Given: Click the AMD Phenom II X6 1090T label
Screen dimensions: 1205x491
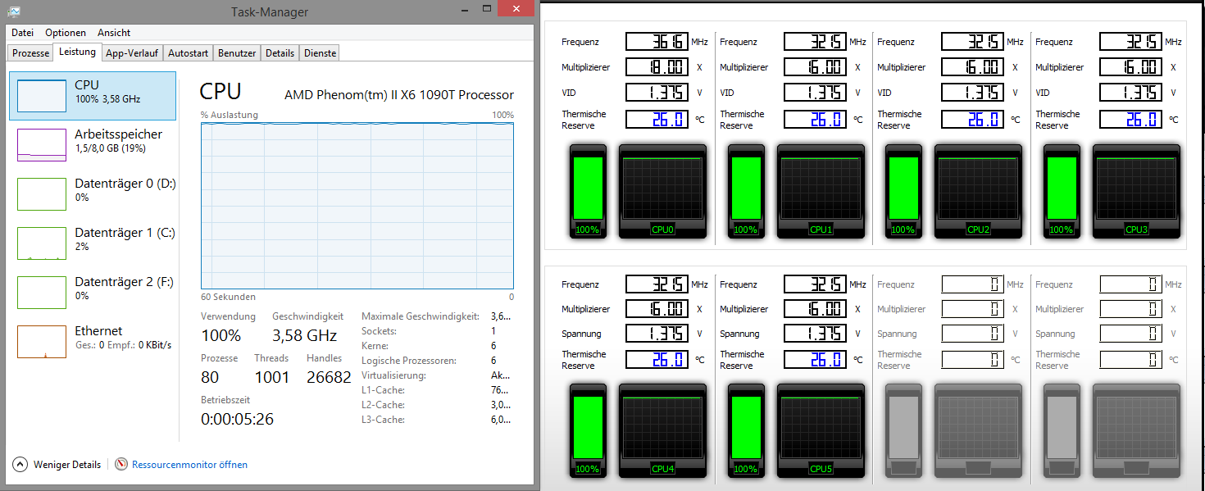Looking at the screenshot, I should (x=399, y=95).
